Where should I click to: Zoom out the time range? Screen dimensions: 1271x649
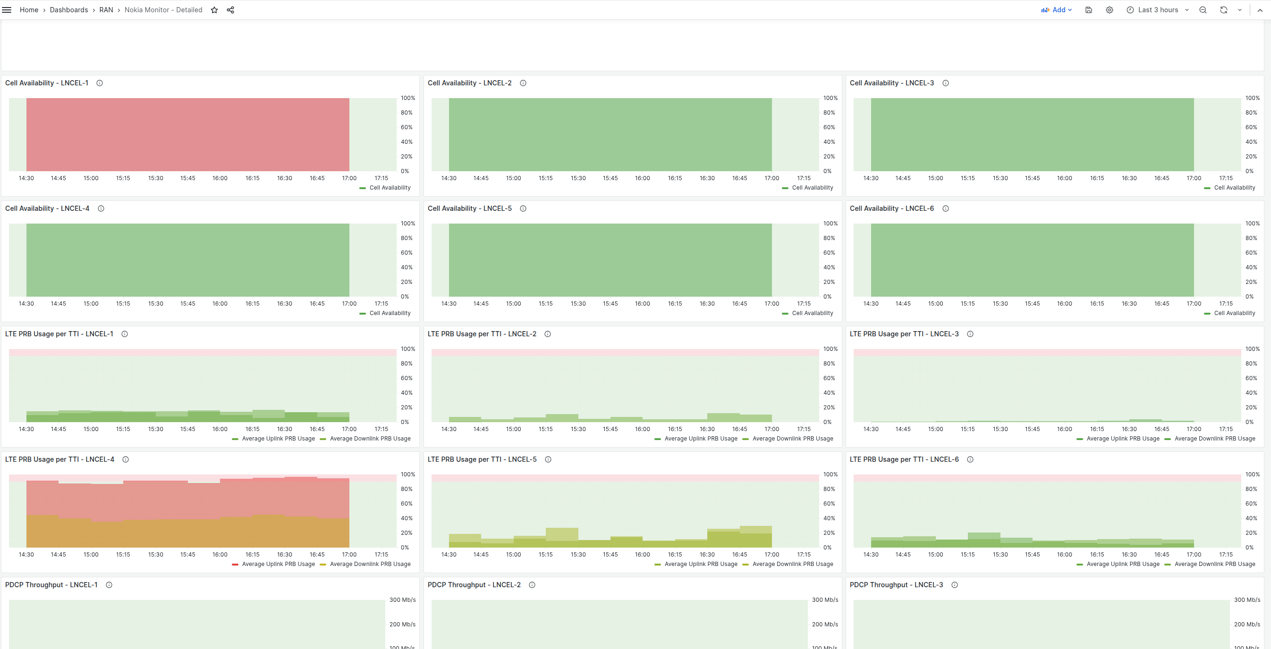(x=1203, y=10)
